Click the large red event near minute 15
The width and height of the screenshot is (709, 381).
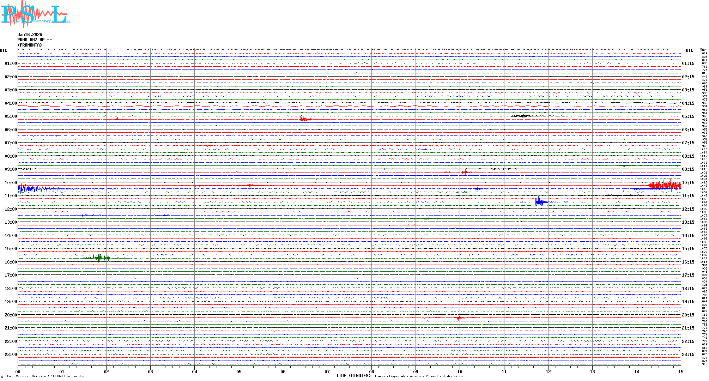coord(665,185)
